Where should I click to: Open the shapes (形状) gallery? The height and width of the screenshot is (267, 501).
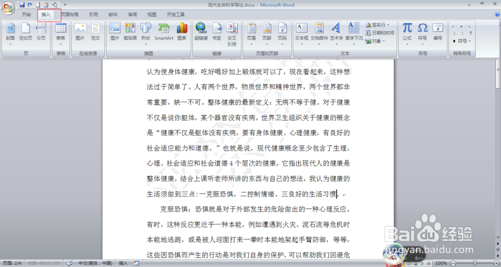[x=146, y=32]
